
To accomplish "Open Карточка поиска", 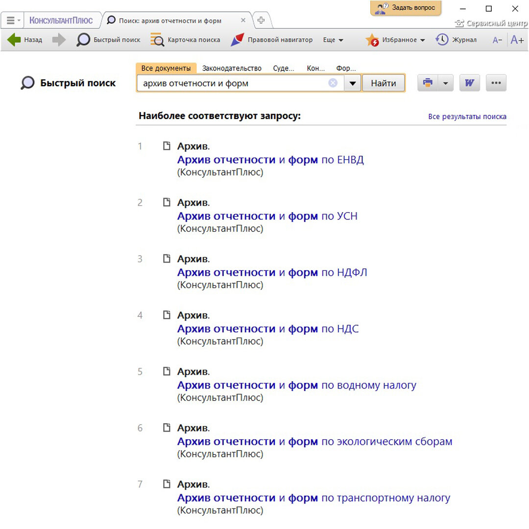I will (185, 40).
